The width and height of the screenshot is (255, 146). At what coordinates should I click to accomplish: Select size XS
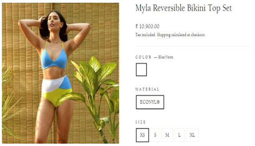[x=142, y=135]
